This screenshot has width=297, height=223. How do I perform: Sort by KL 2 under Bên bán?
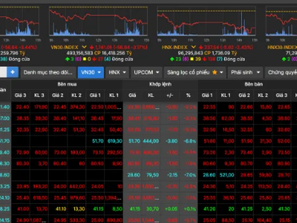tap(263, 95)
